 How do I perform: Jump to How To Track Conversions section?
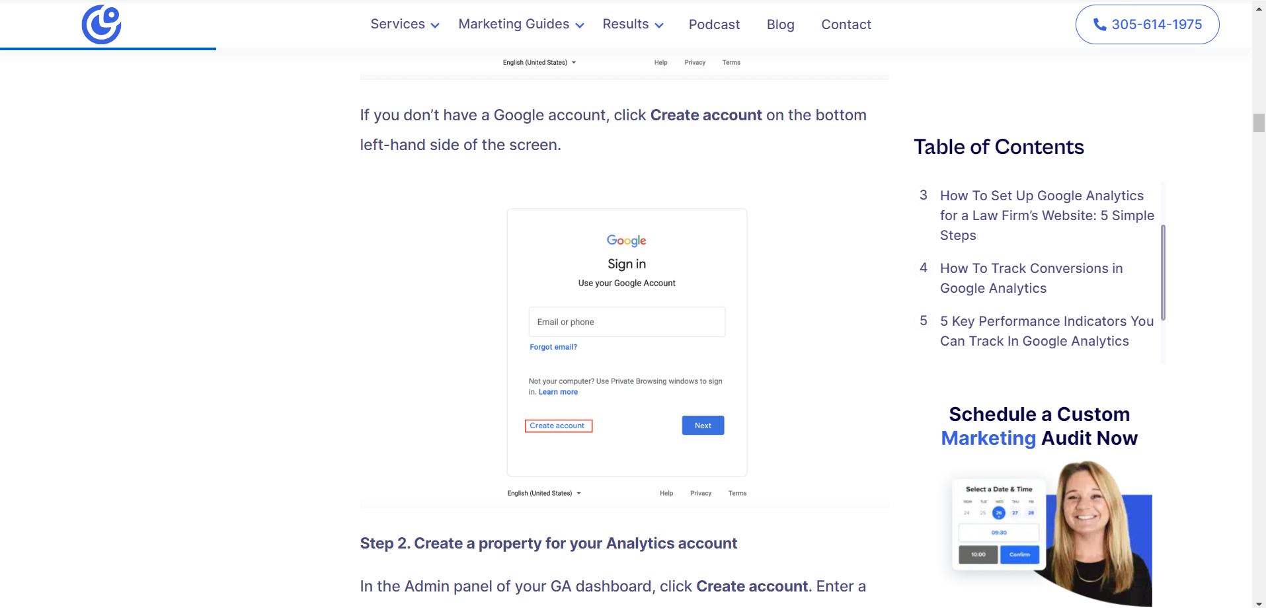coord(1031,278)
